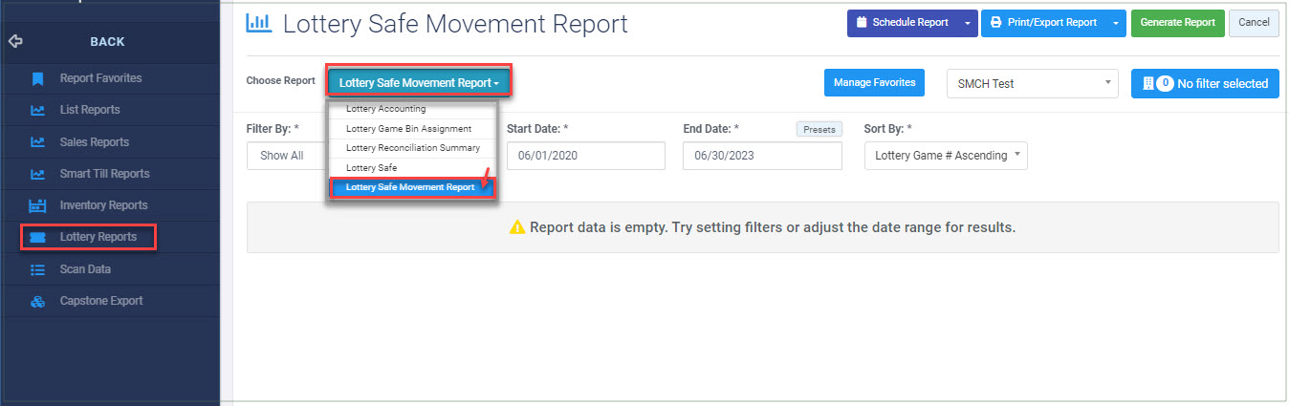Open the Sort By Lottery Game dropdown
The width and height of the screenshot is (1289, 406).
pyautogui.click(x=946, y=156)
